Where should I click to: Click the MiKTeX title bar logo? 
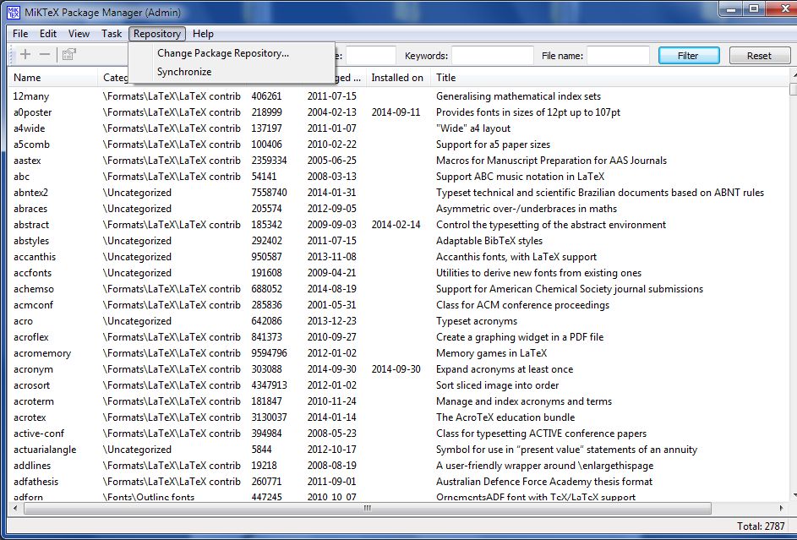14,12
